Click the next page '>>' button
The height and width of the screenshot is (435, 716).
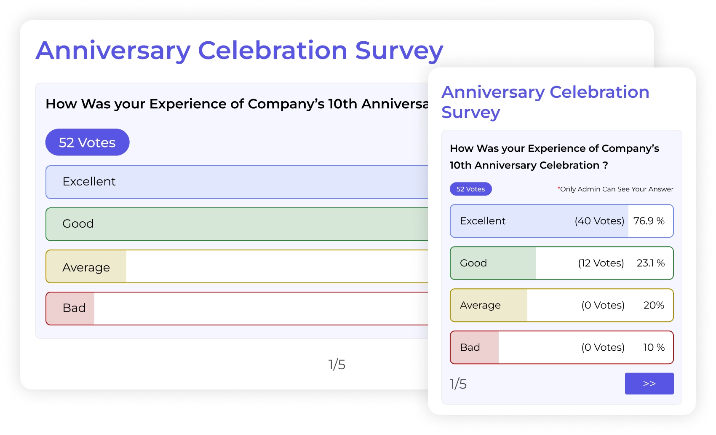[x=649, y=384]
